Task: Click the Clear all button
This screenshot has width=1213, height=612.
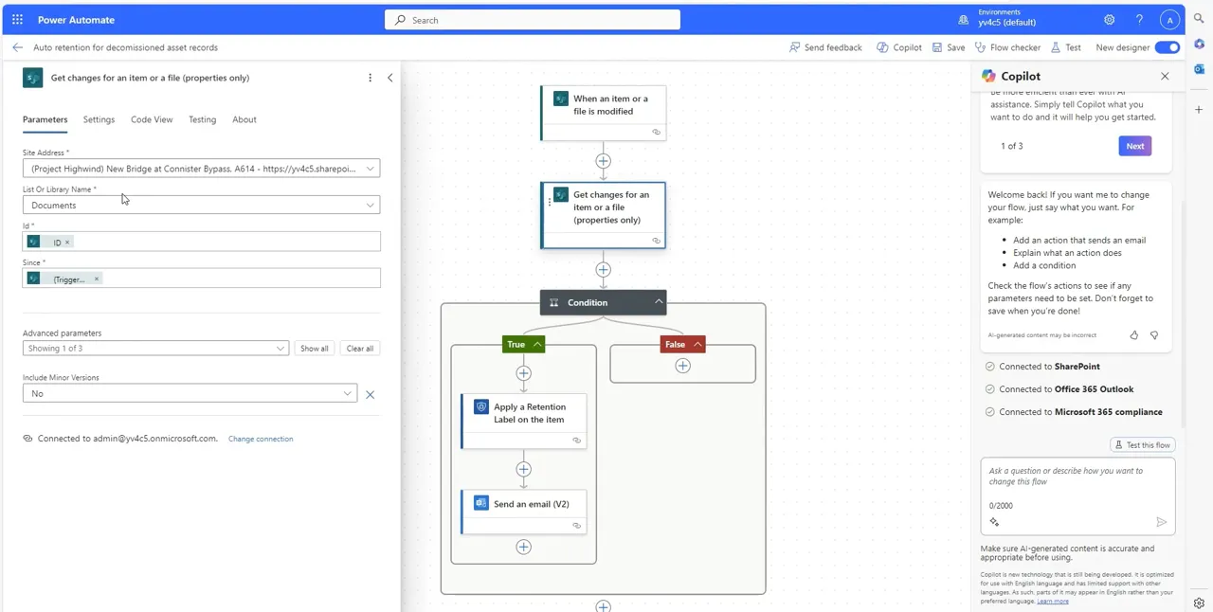Action: [x=360, y=349]
